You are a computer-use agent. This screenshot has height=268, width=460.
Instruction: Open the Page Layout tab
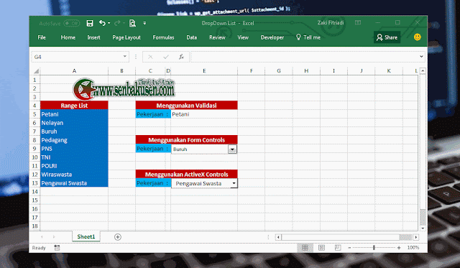pyautogui.click(x=126, y=37)
